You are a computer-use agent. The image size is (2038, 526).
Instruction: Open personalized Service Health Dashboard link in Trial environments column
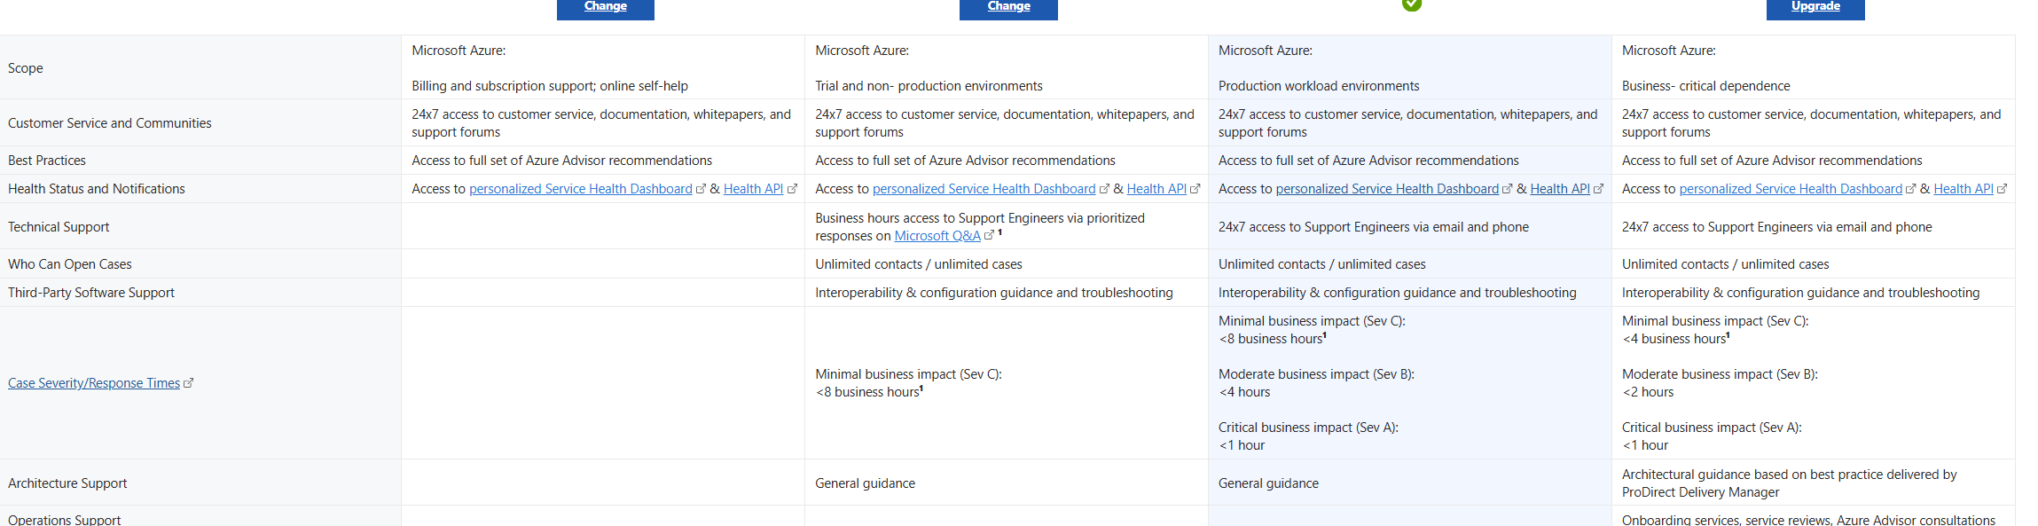[984, 189]
